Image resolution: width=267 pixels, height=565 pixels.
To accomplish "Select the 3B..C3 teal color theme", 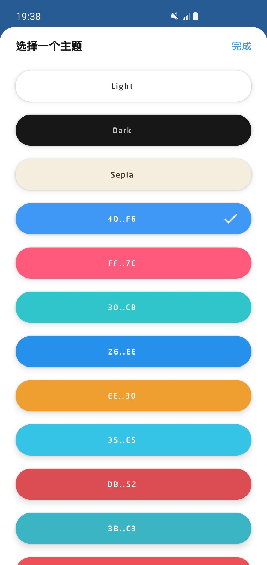I will [x=133, y=528].
